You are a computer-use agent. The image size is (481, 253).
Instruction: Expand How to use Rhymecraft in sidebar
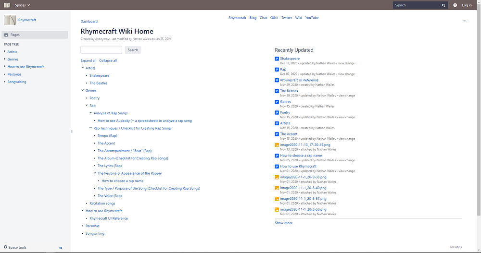click(x=4, y=66)
